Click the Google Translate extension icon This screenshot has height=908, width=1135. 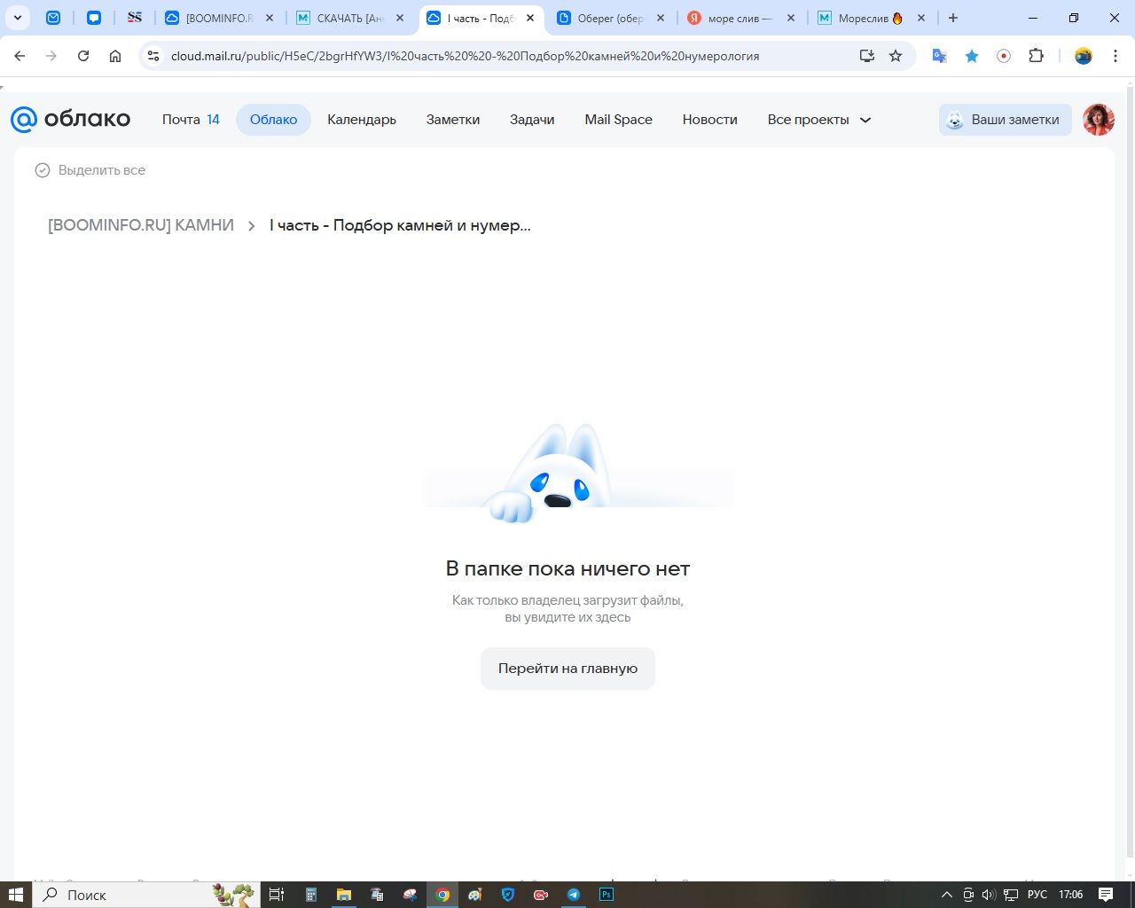click(x=939, y=56)
